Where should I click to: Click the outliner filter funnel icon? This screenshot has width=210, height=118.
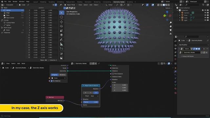(x=203, y=5)
